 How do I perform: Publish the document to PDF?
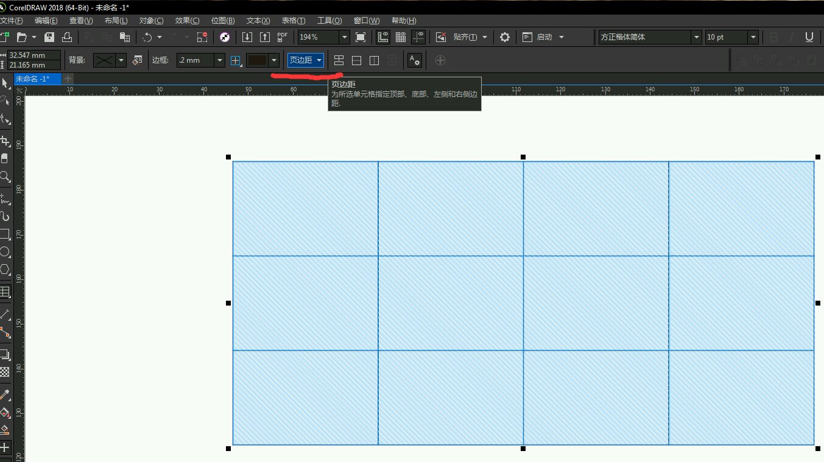pyautogui.click(x=283, y=37)
